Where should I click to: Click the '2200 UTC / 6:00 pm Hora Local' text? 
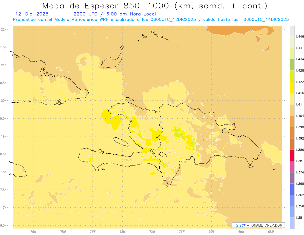pos(115,14)
